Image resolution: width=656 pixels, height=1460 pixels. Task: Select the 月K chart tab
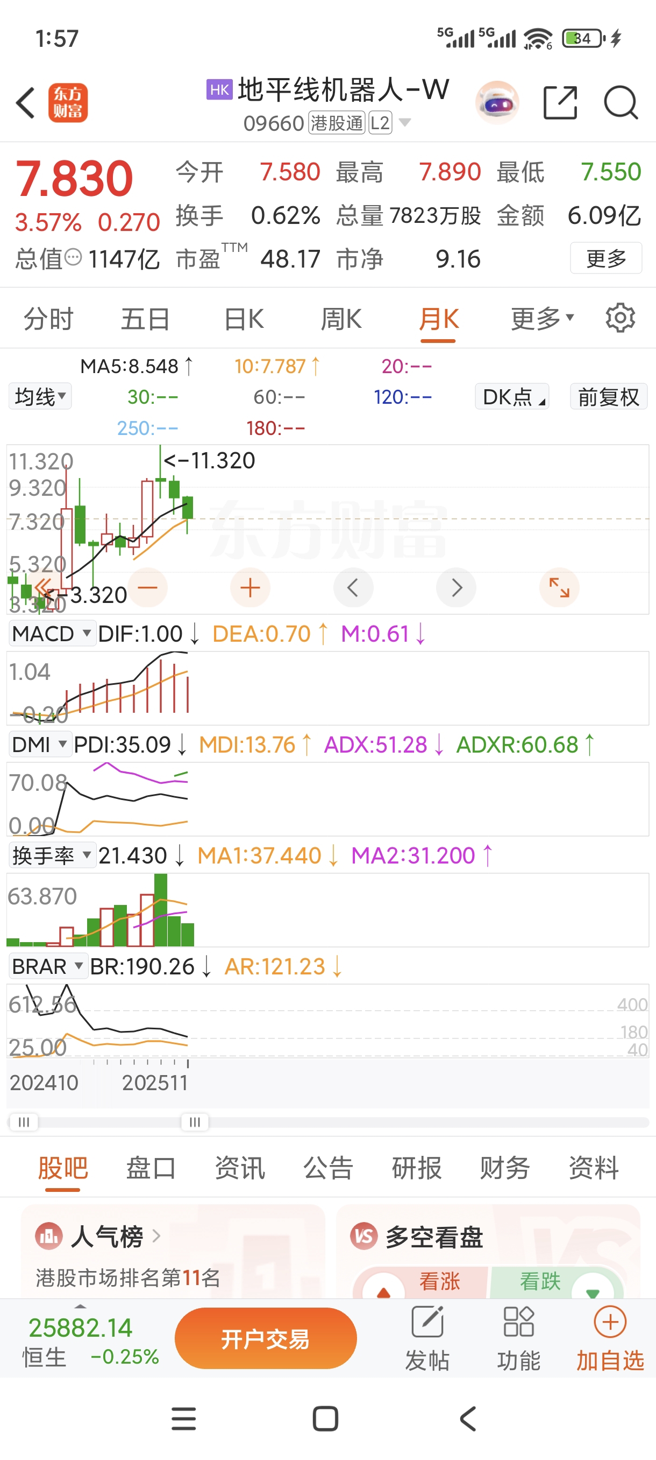[439, 319]
